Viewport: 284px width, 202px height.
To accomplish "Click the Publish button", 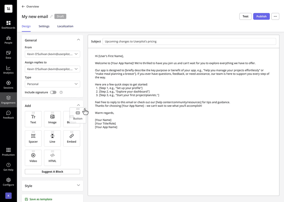I will (x=261, y=16).
